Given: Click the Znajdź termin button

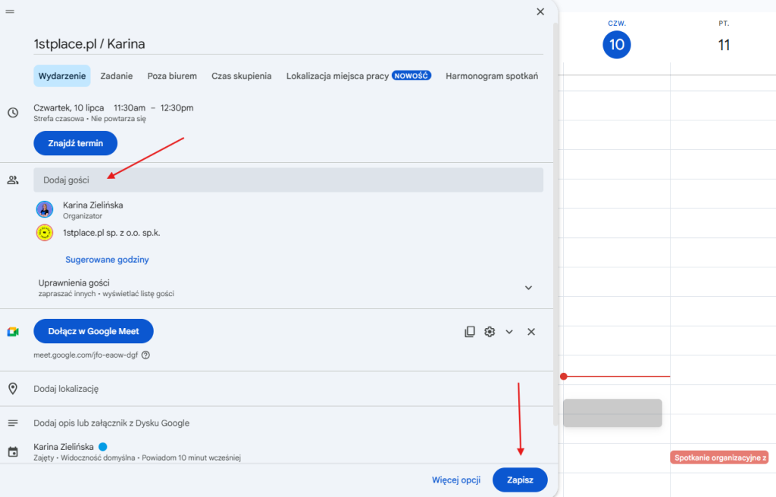Looking at the screenshot, I should coord(75,143).
